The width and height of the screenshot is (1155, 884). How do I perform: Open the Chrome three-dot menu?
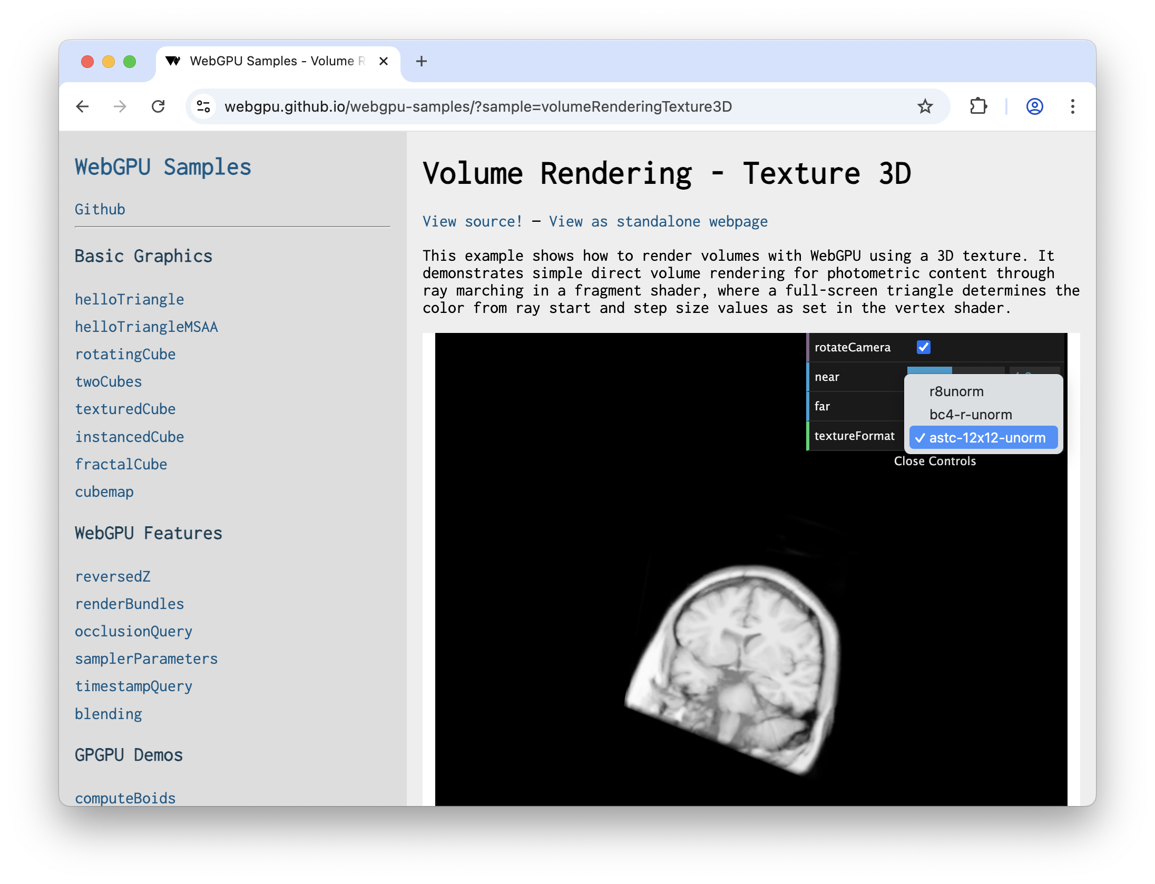[x=1072, y=107]
